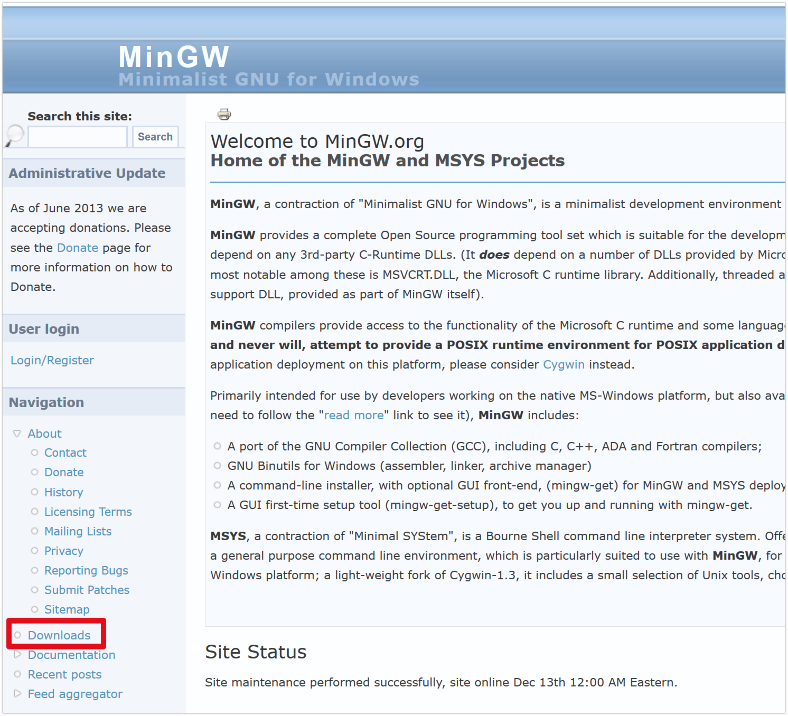Open the Reporting Bugs page

coord(86,570)
